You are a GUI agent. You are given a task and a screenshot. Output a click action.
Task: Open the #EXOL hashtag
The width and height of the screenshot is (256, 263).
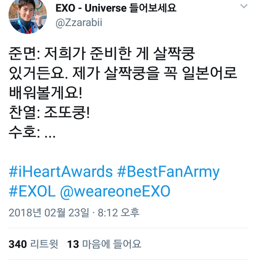point(32,191)
